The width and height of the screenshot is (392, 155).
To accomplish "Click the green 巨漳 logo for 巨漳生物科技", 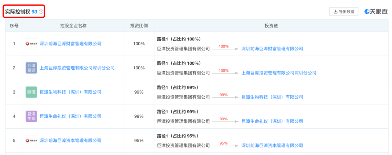I will [x=31, y=92].
